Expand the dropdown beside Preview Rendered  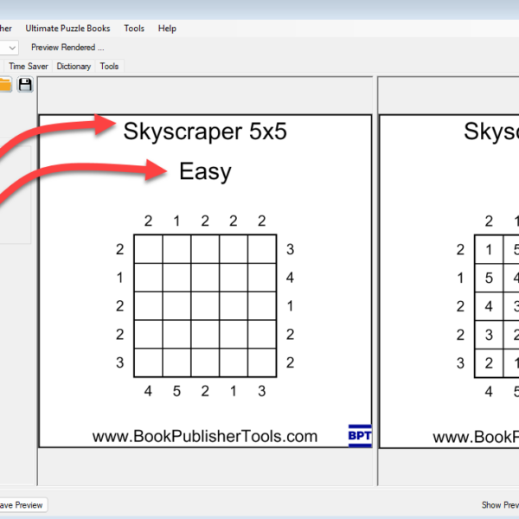click(10, 48)
